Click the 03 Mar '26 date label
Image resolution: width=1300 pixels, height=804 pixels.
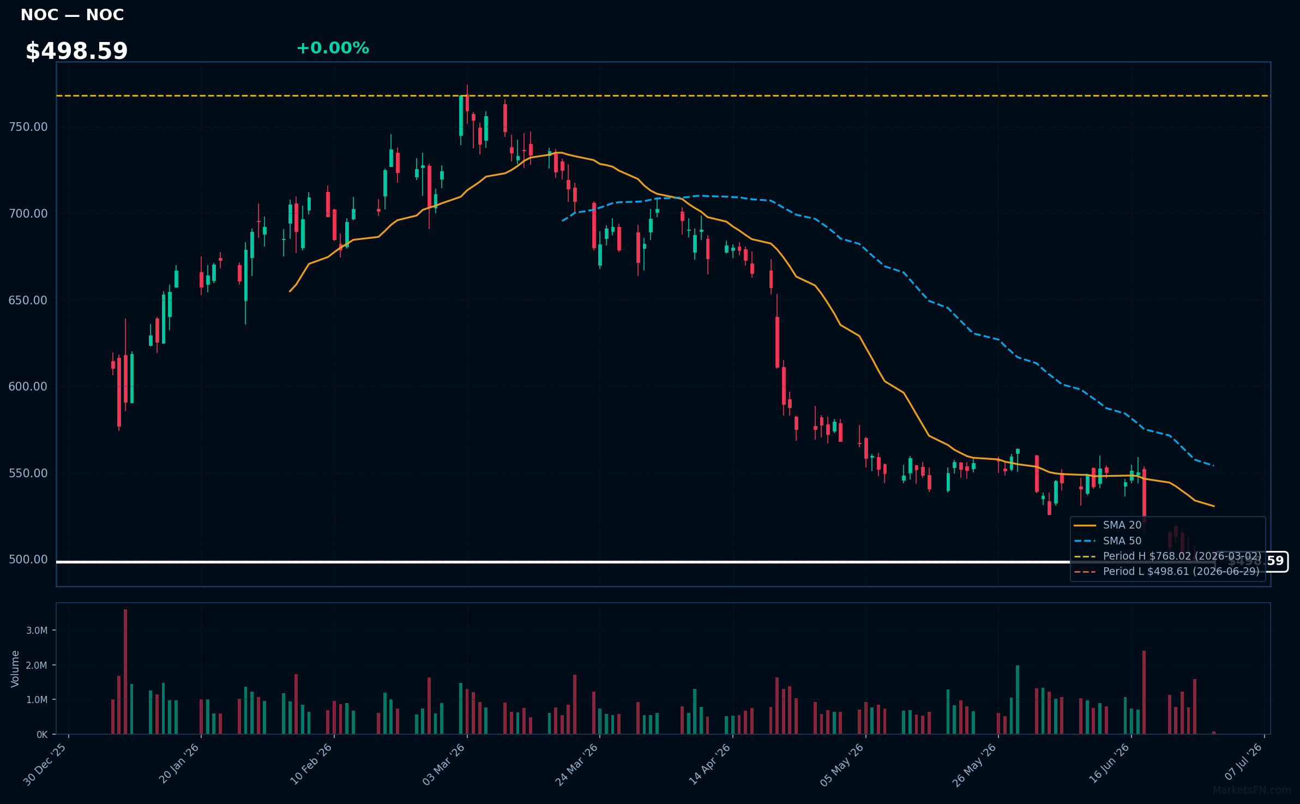click(444, 764)
